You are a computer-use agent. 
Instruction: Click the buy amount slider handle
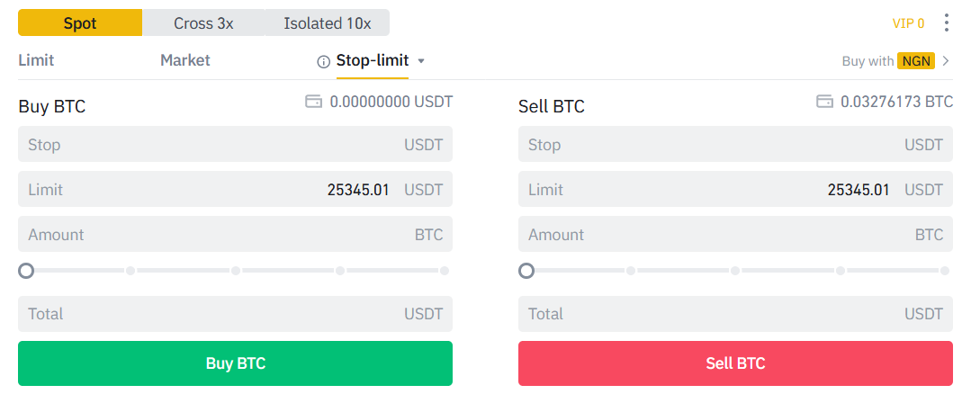(26, 270)
